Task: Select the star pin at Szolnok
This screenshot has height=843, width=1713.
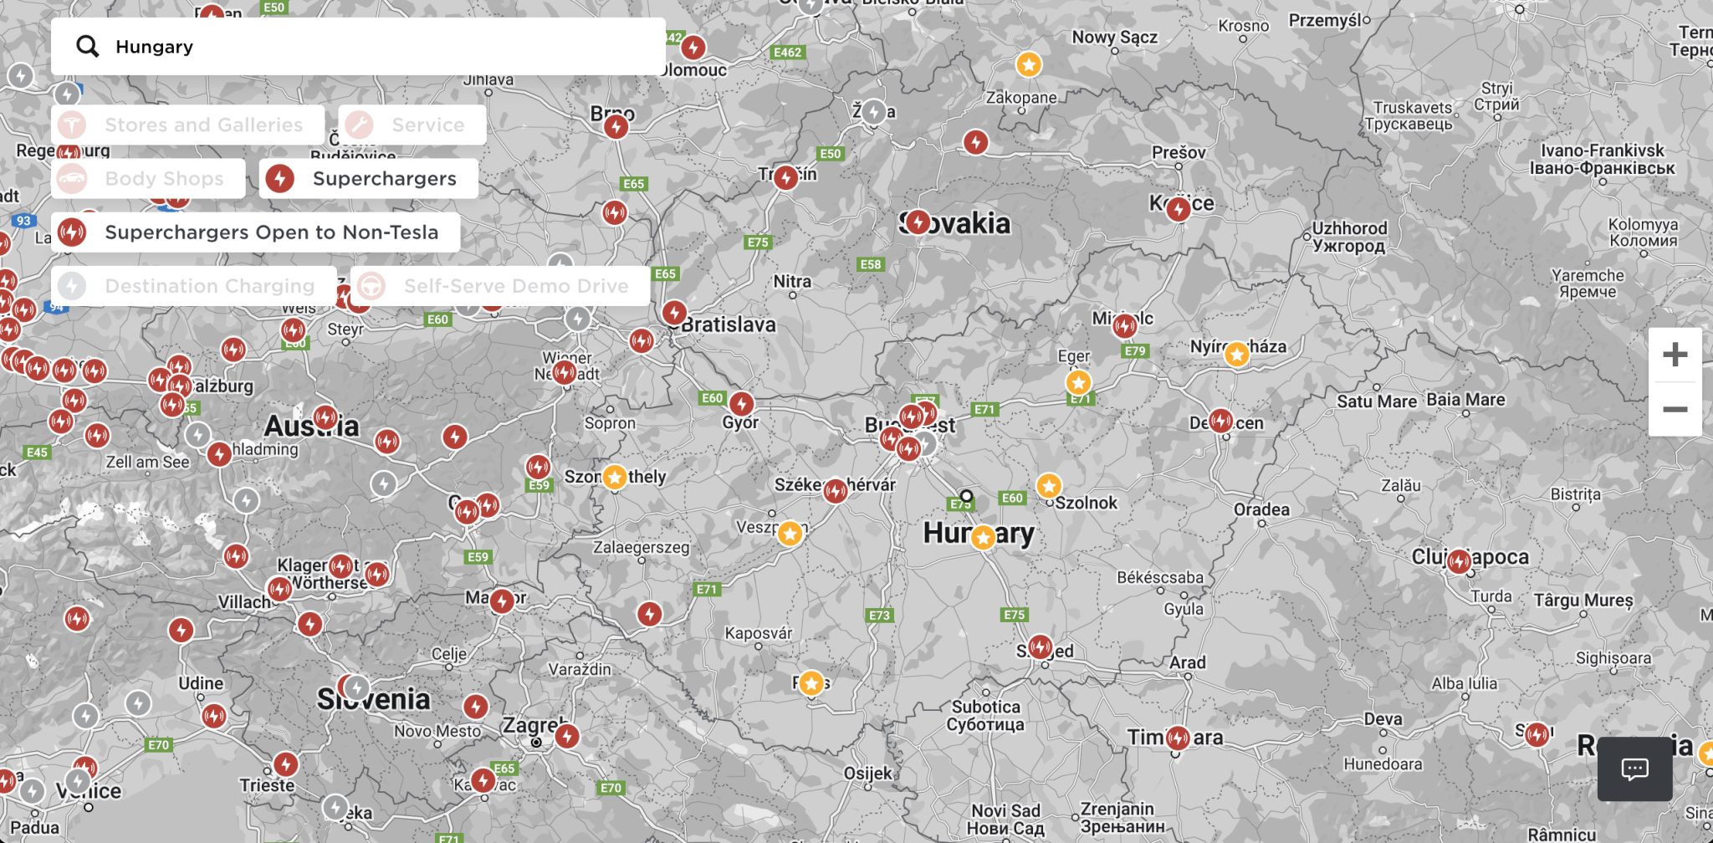Action: 1049,486
